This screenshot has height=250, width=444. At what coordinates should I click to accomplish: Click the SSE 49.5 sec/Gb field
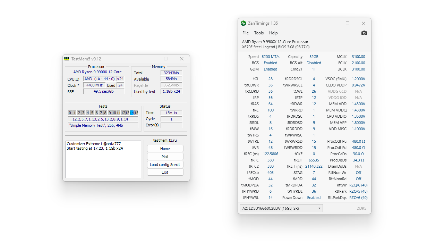[104, 91]
